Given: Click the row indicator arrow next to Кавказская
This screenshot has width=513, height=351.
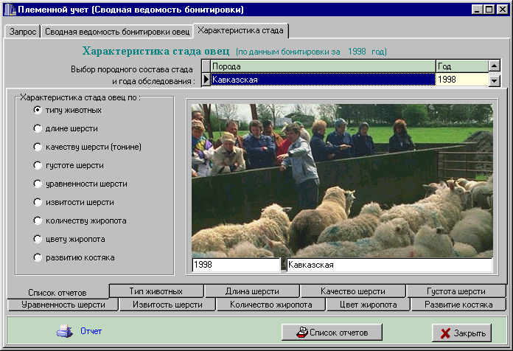Looking at the screenshot, I should coord(206,80).
